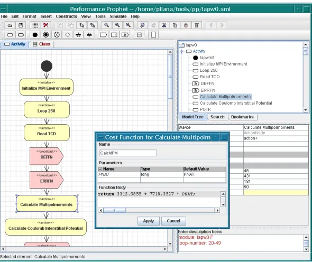Click the red X delete icon
Image resolution: width=312 pixels, height=262 pixels.
tap(46, 25)
